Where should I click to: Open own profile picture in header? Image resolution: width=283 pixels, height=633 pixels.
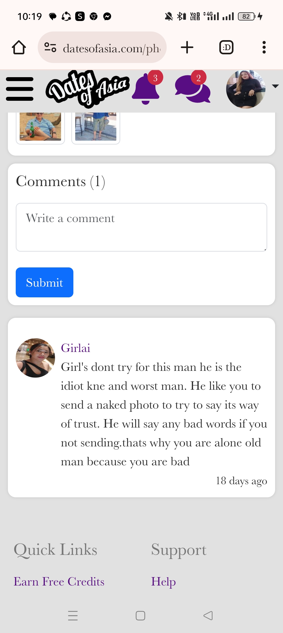coord(246,89)
